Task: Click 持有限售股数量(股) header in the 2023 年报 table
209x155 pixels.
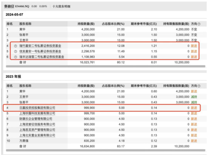Action: point(176,86)
